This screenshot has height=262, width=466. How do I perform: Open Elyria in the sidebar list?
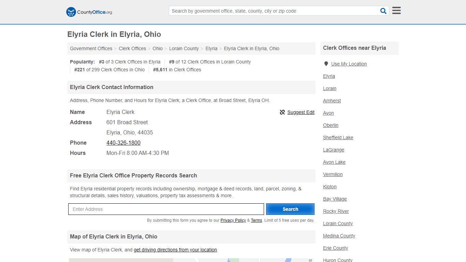tap(329, 76)
